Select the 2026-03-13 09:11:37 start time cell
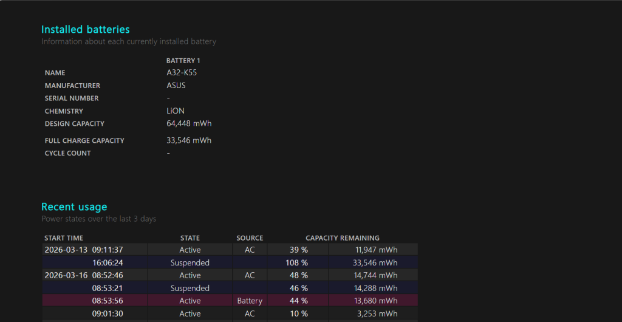Image resolution: width=622 pixels, height=322 pixels. [x=84, y=250]
